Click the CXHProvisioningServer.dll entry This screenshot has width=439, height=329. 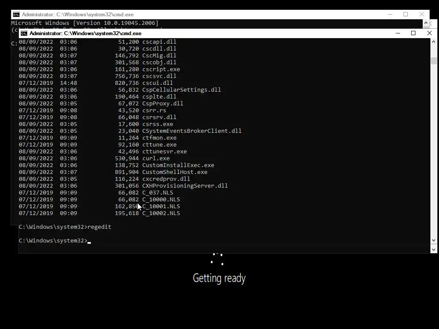pyautogui.click(x=123, y=186)
